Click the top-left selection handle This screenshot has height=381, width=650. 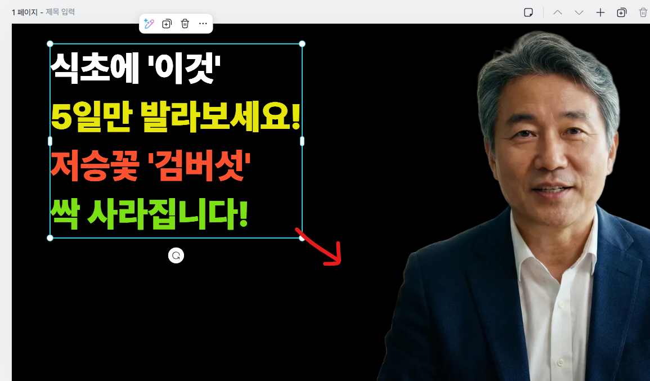click(50, 43)
